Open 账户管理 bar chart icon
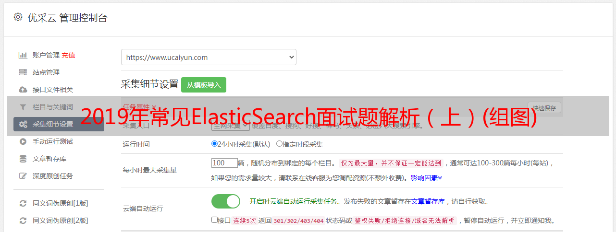Viewport: 616px width, 232px height. pyautogui.click(x=23, y=55)
